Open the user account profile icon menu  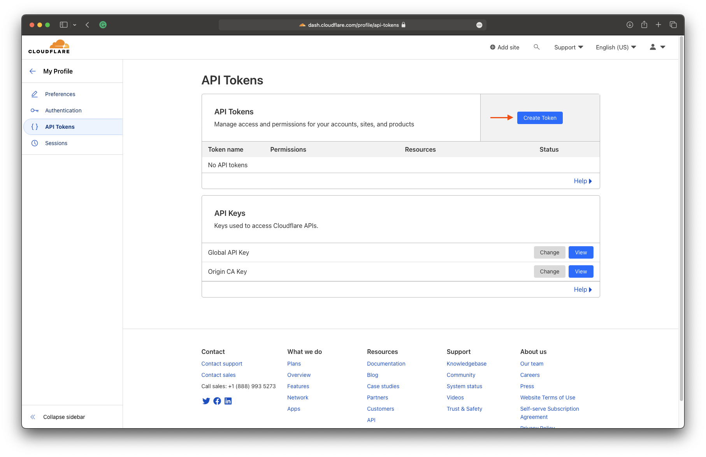657,47
